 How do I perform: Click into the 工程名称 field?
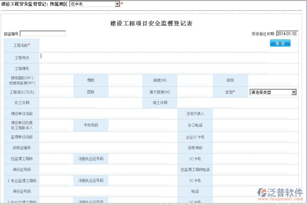[x=154, y=46]
